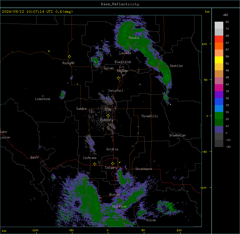
Task: Click the -100 tick on the bottom axis
Action: click(35, 230)
